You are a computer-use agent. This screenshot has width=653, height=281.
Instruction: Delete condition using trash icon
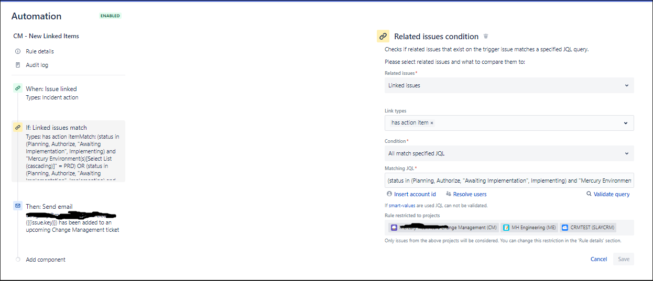(486, 36)
